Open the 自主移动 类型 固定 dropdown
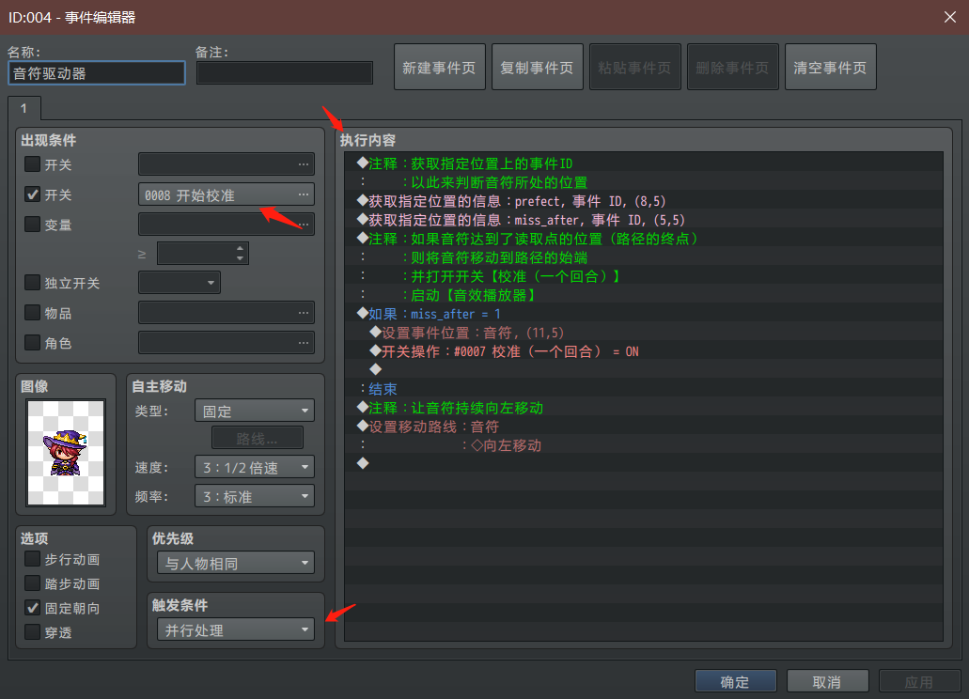Viewport: 969px width, 699px height. point(255,412)
